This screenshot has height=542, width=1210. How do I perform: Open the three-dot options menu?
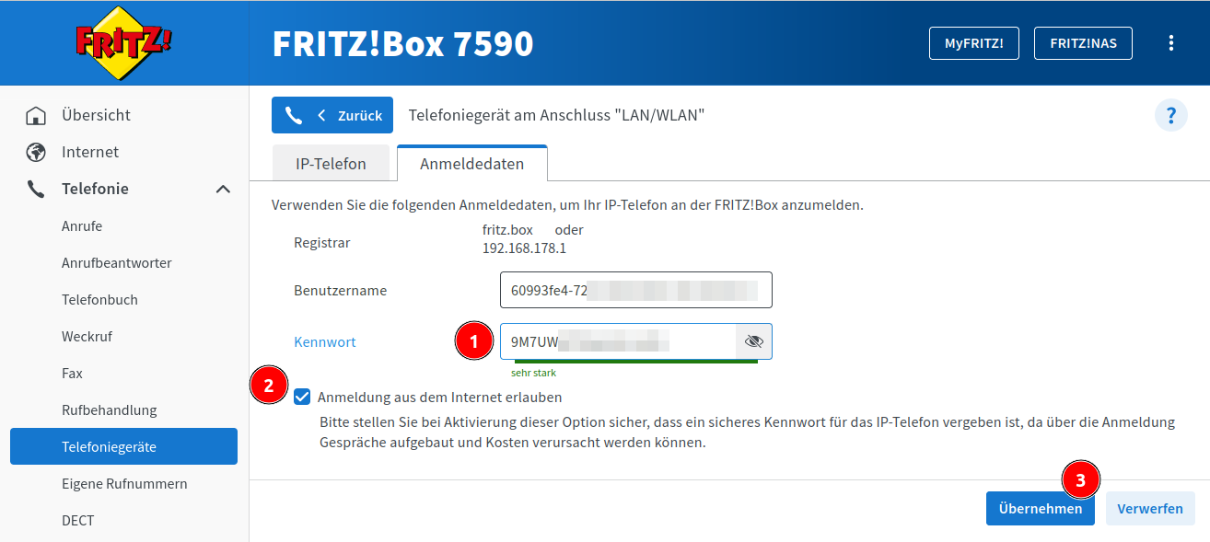click(1171, 43)
